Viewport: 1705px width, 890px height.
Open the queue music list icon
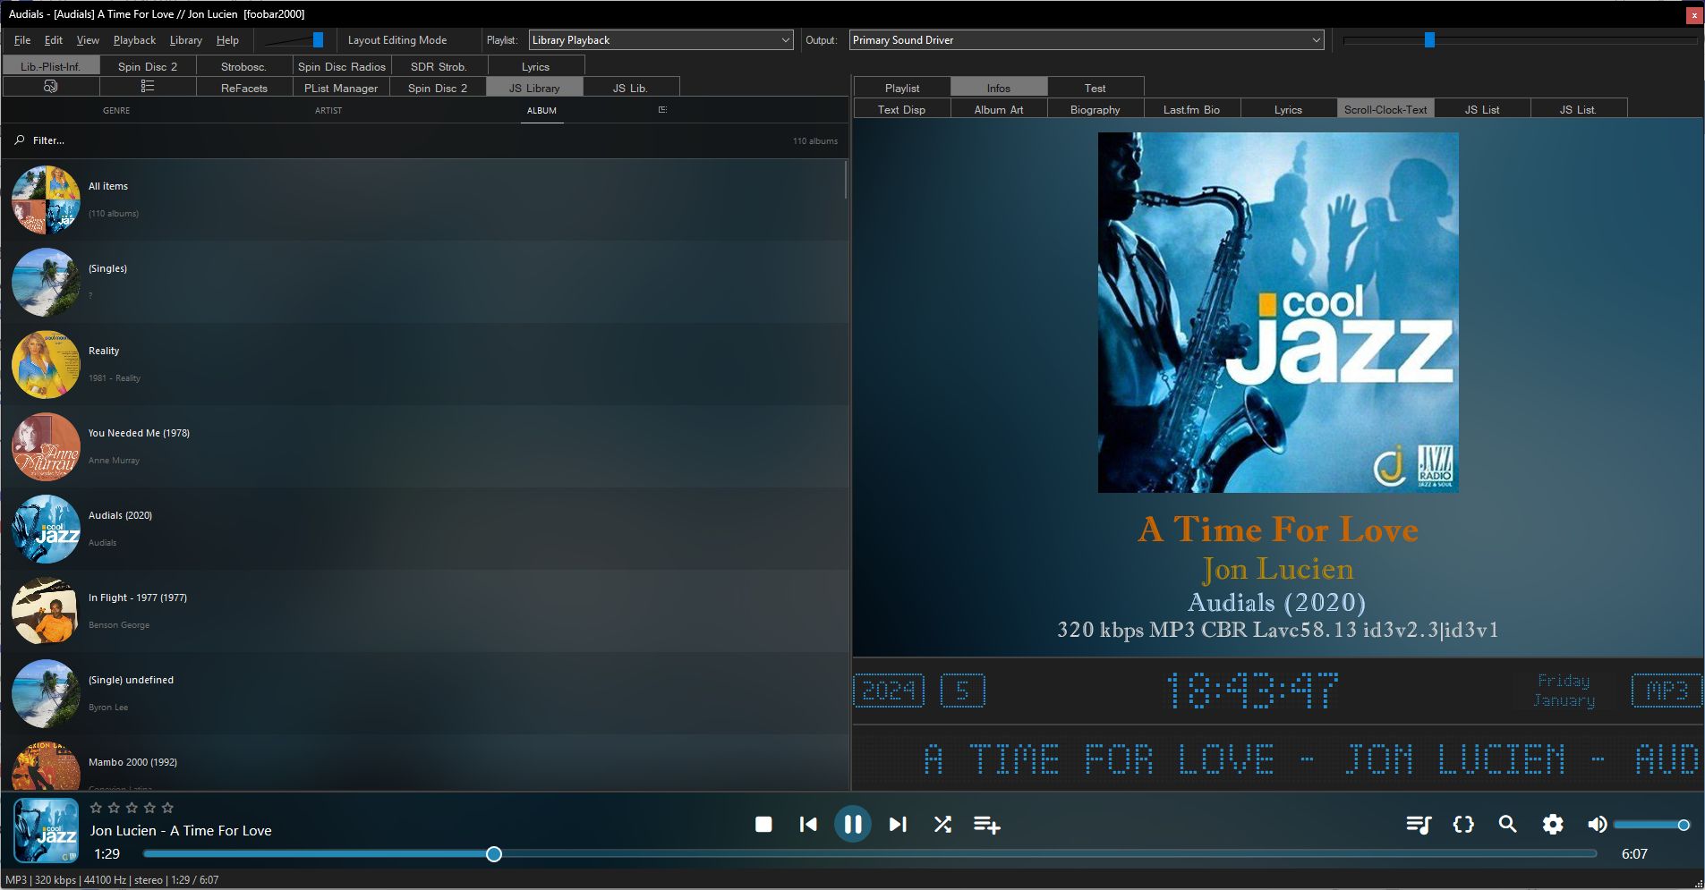click(x=1419, y=824)
